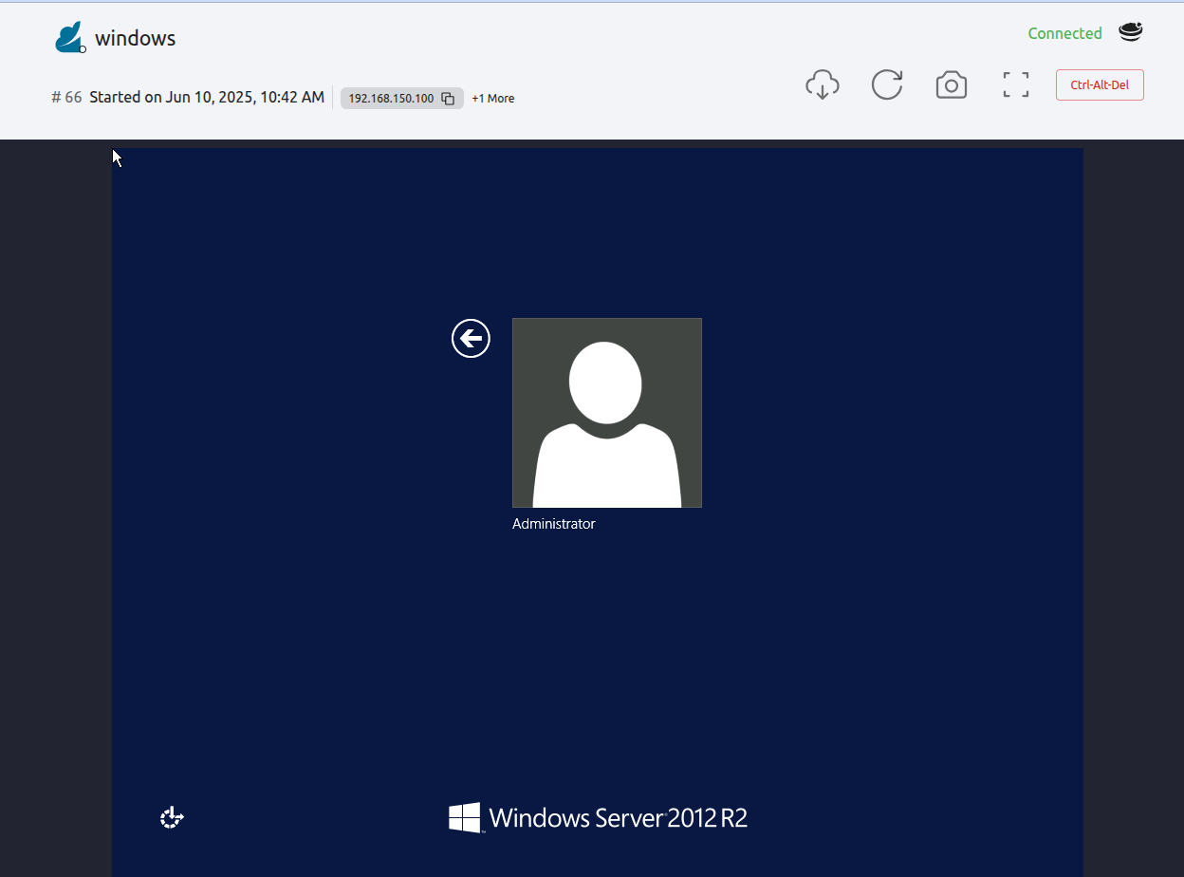Expand the +1 More address list
Viewport: 1184px width, 877px height.
pos(492,98)
